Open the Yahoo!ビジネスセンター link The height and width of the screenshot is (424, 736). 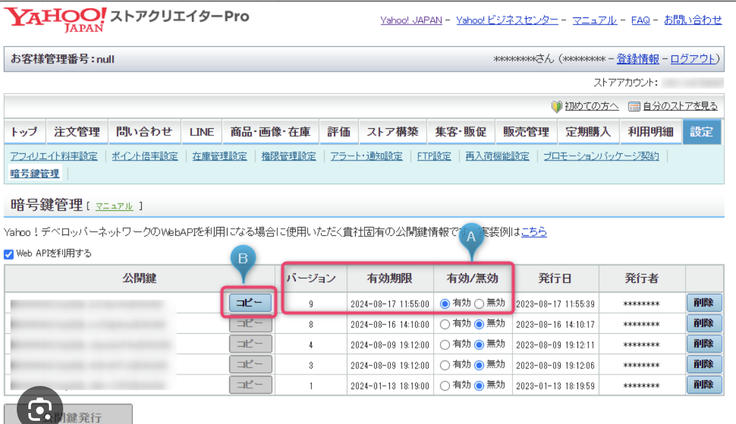point(507,20)
